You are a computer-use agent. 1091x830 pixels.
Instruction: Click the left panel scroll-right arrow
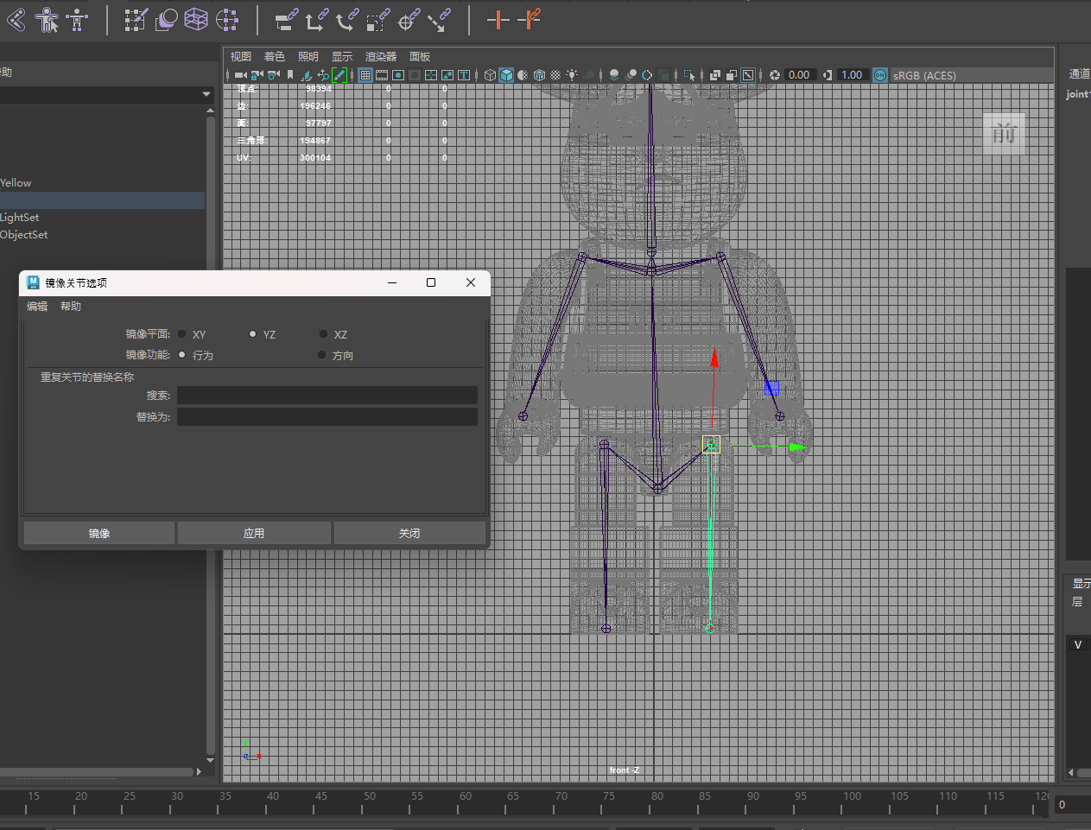coord(199,772)
